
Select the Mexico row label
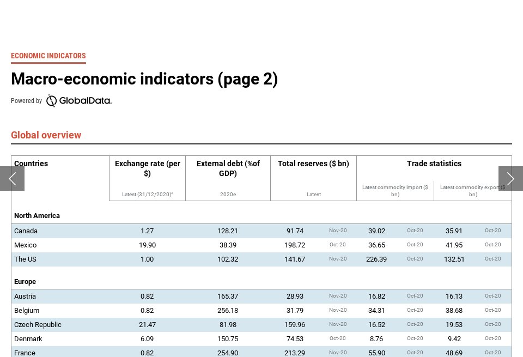coord(26,245)
